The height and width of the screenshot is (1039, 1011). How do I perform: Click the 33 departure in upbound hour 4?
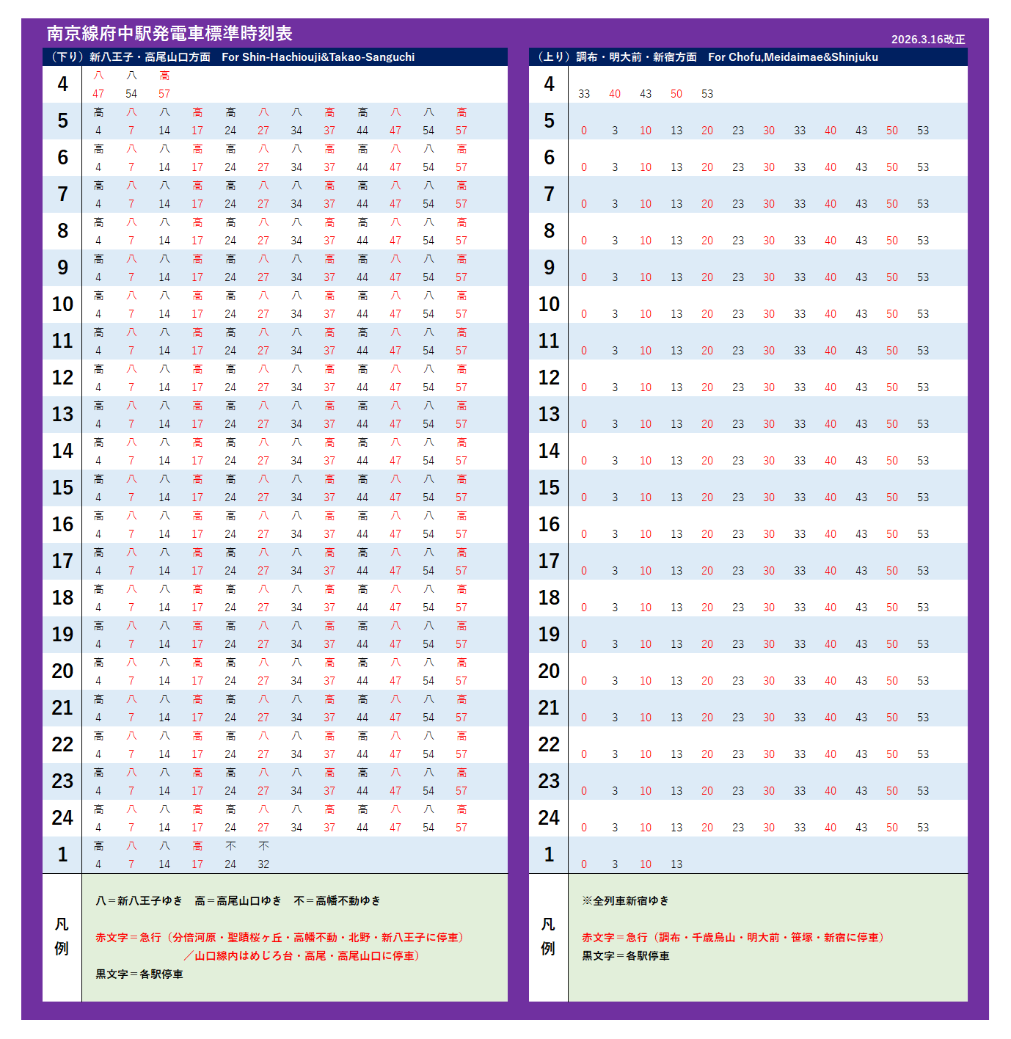584,94
